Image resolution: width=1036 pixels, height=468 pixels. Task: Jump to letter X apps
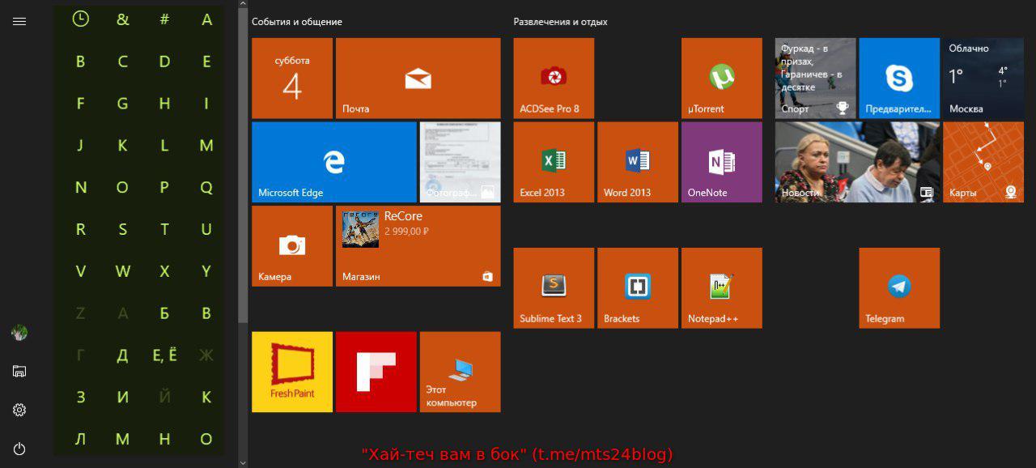click(x=164, y=271)
